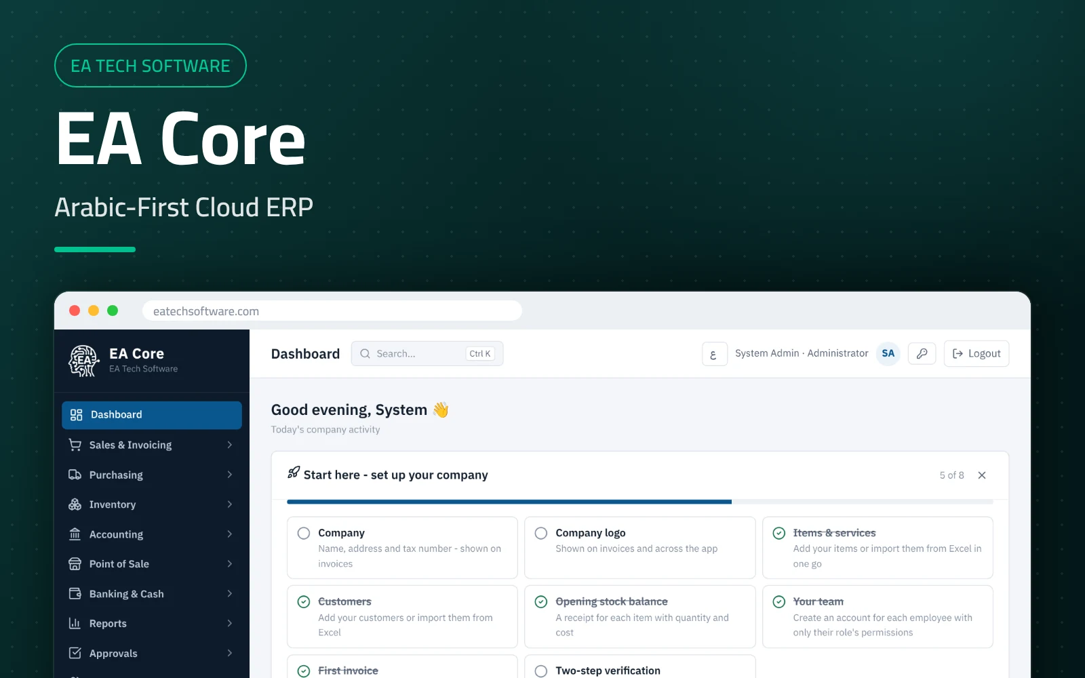Click the Reports bar chart icon
Viewport: 1085px width, 678px height.
point(75,624)
